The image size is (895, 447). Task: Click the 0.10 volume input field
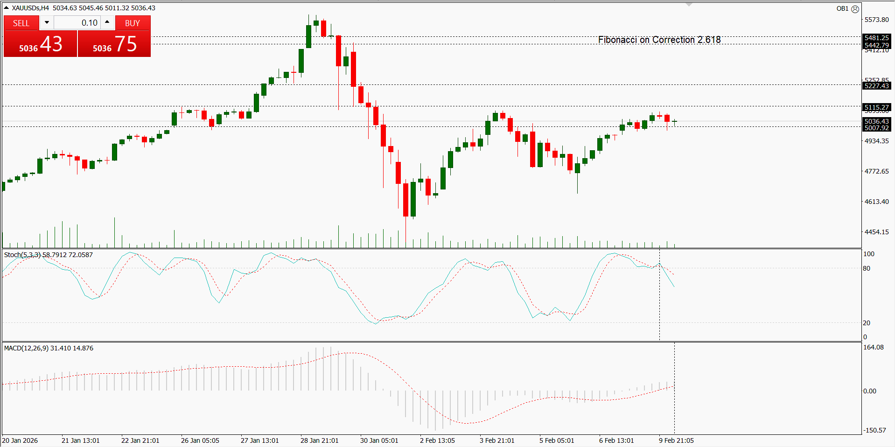coord(77,23)
